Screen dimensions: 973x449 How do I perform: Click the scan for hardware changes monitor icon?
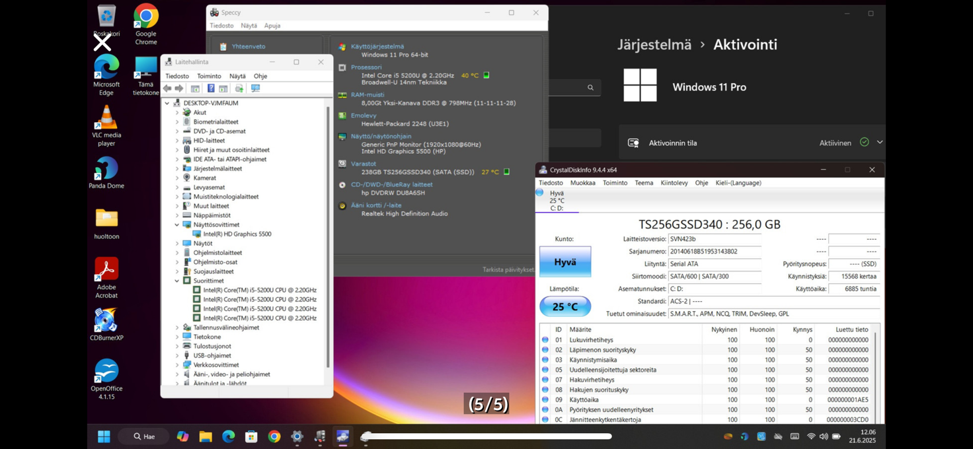pyautogui.click(x=255, y=88)
